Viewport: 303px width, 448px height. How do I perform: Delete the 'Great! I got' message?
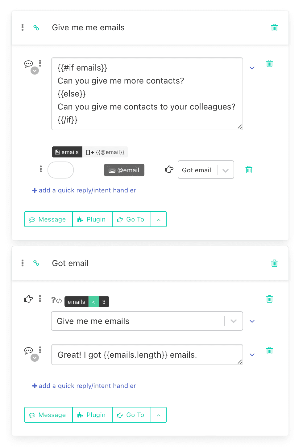[x=269, y=351]
